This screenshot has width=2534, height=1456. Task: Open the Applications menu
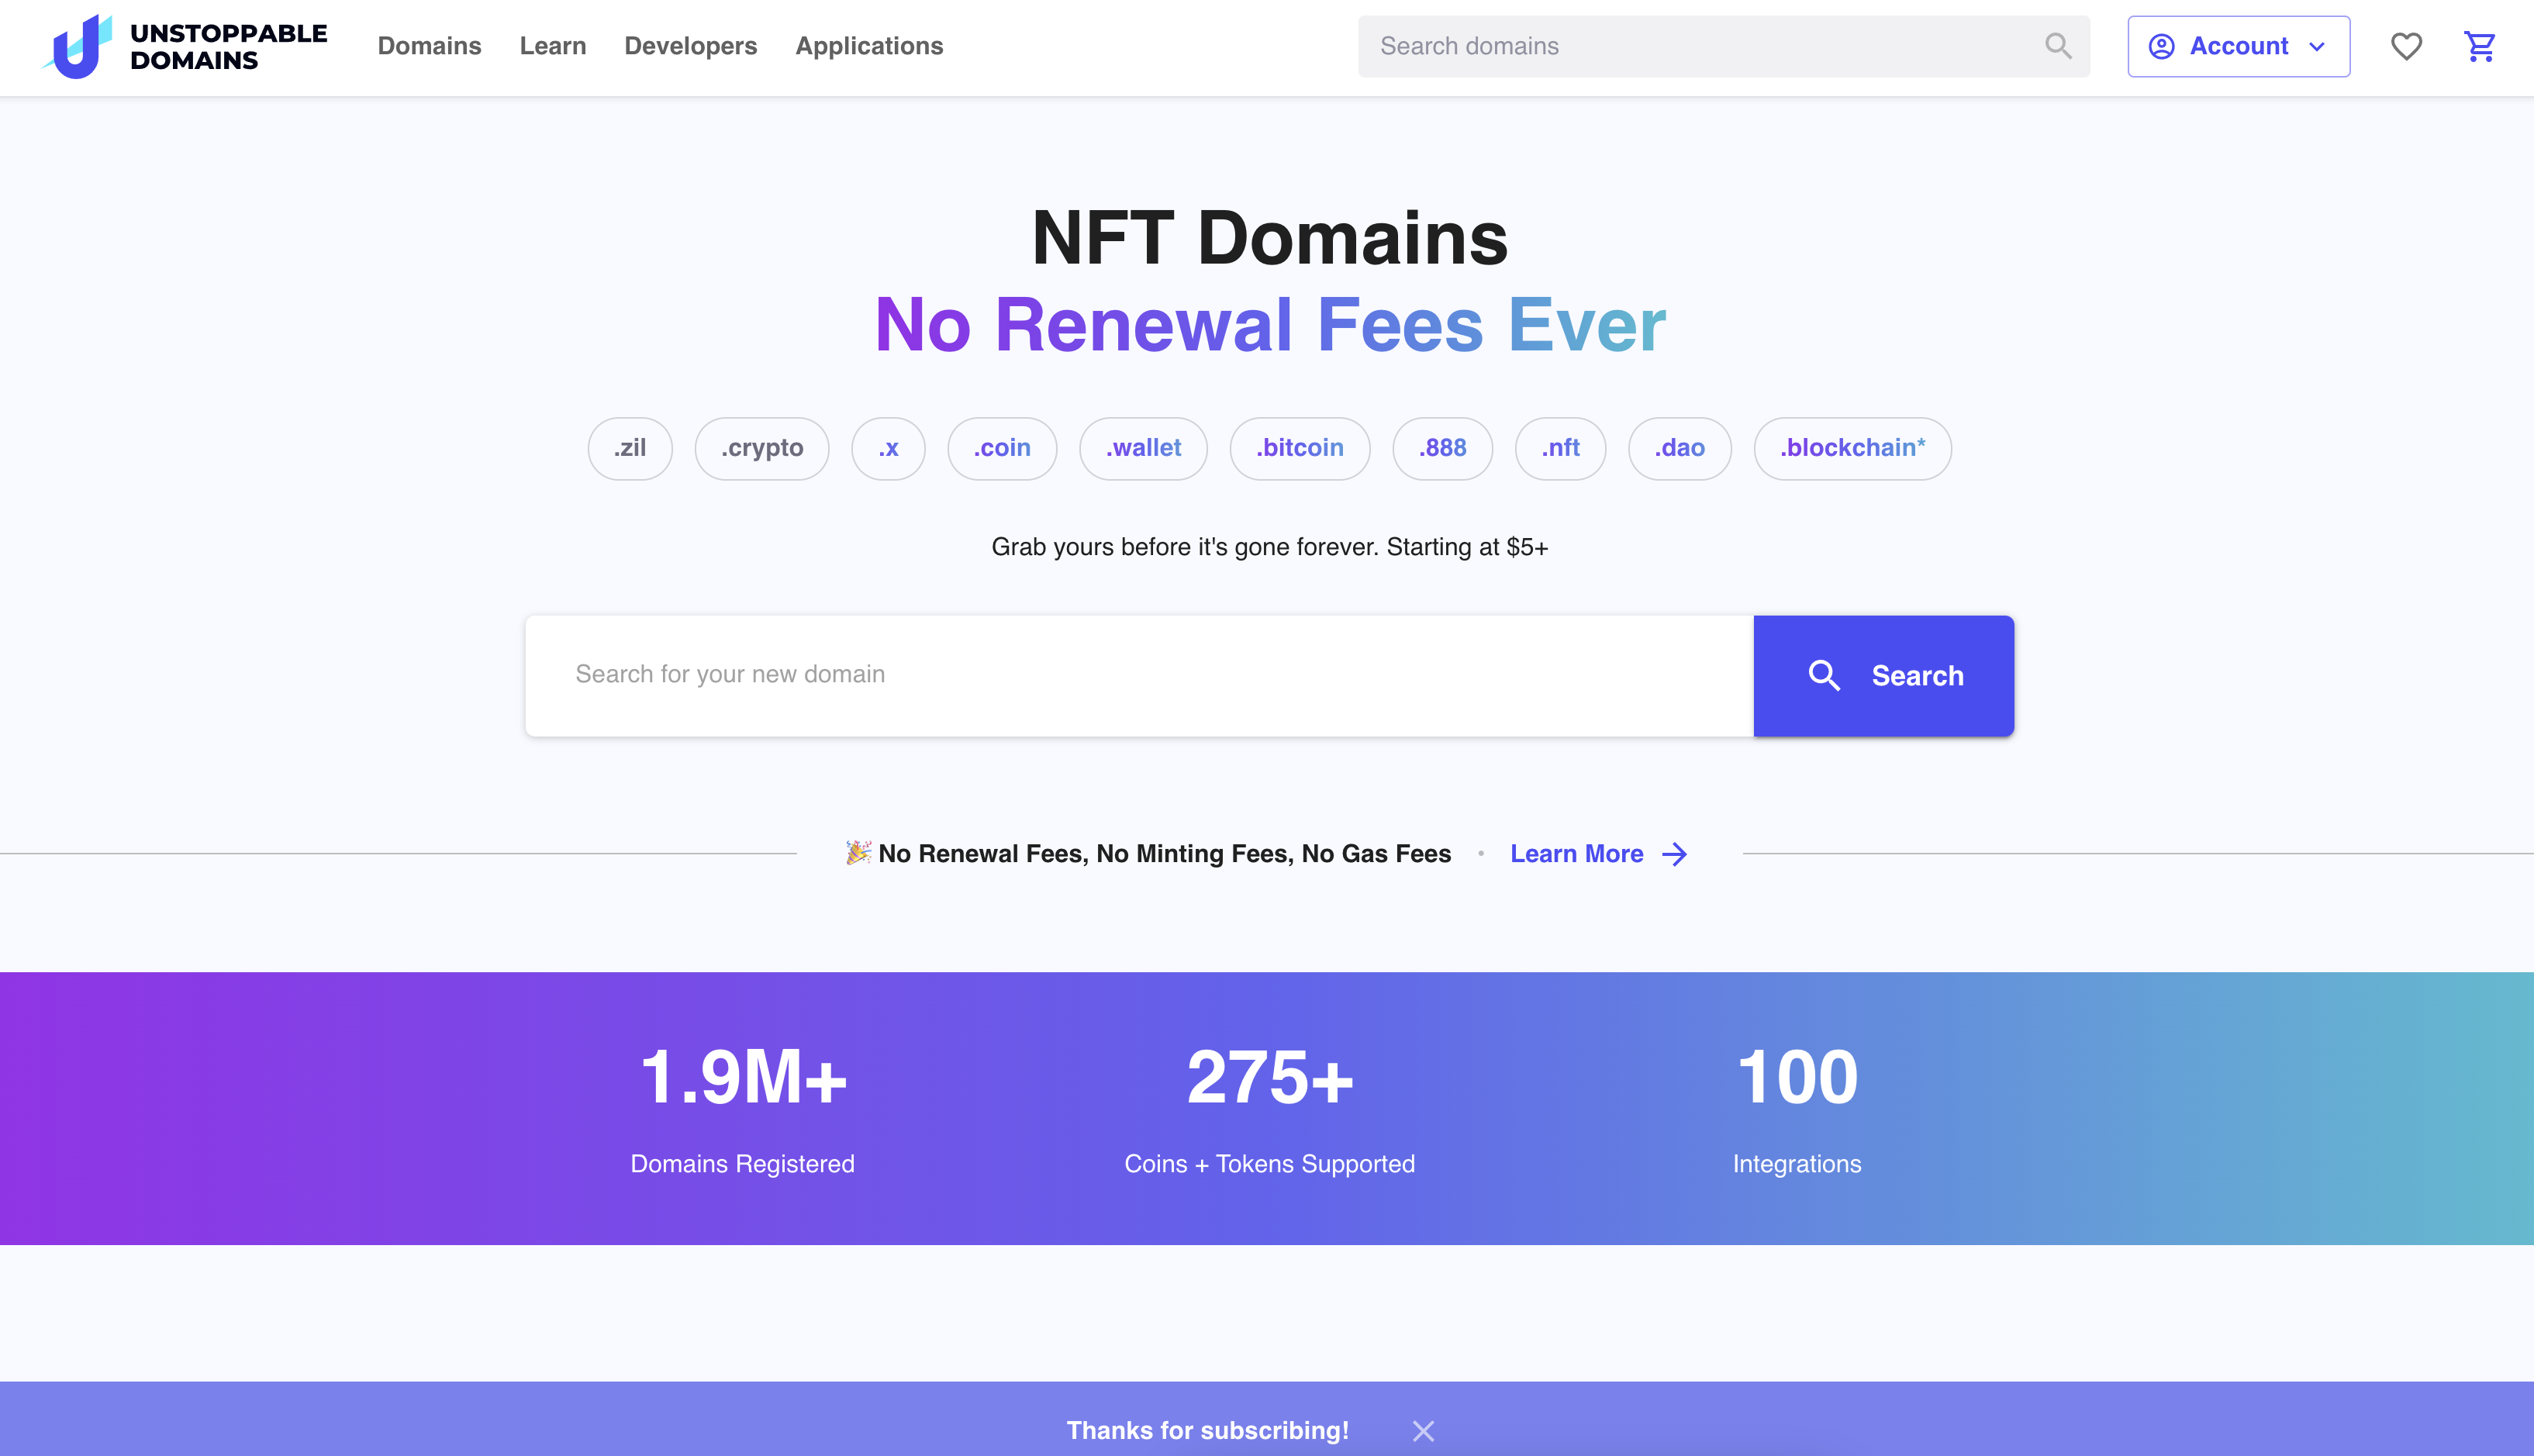point(869,46)
